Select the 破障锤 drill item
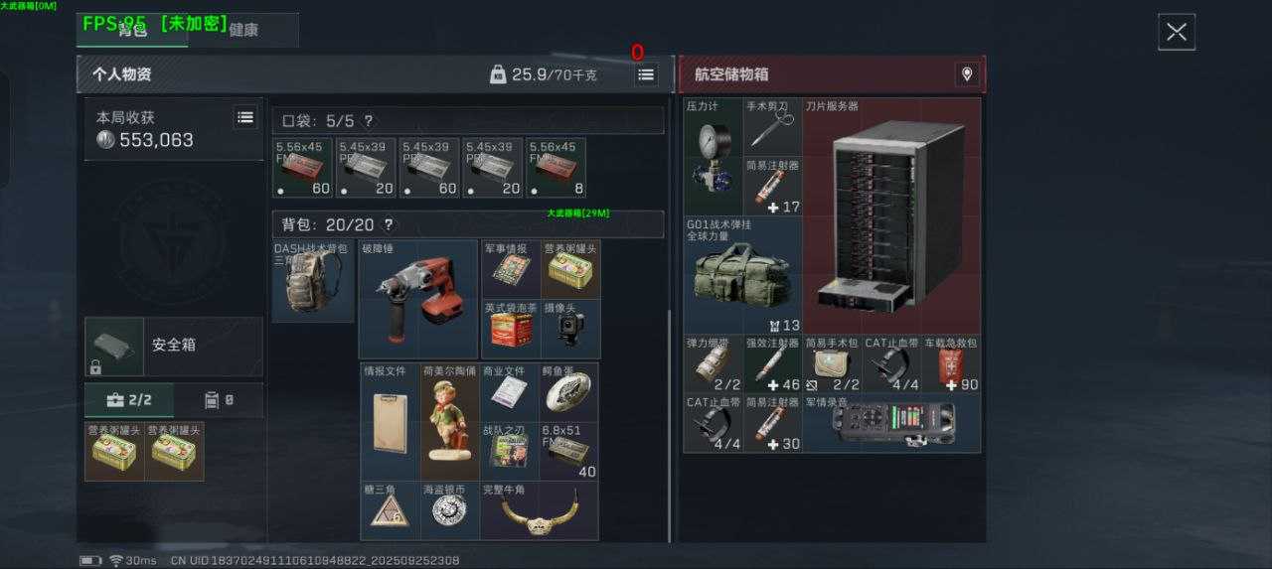The height and width of the screenshot is (569, 1272). pos(418,298)
